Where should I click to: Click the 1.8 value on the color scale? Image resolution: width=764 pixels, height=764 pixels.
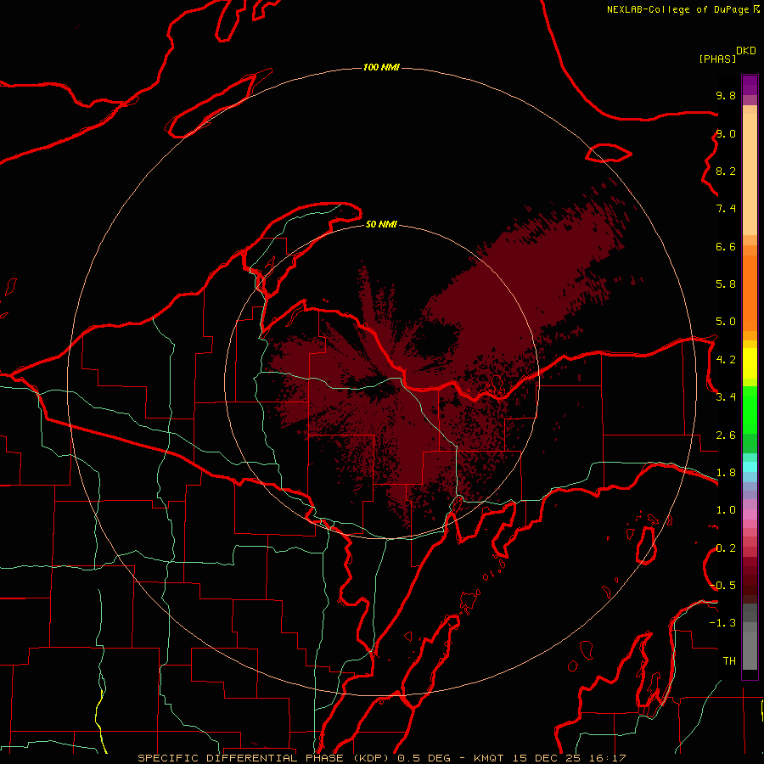pos(726,473)
